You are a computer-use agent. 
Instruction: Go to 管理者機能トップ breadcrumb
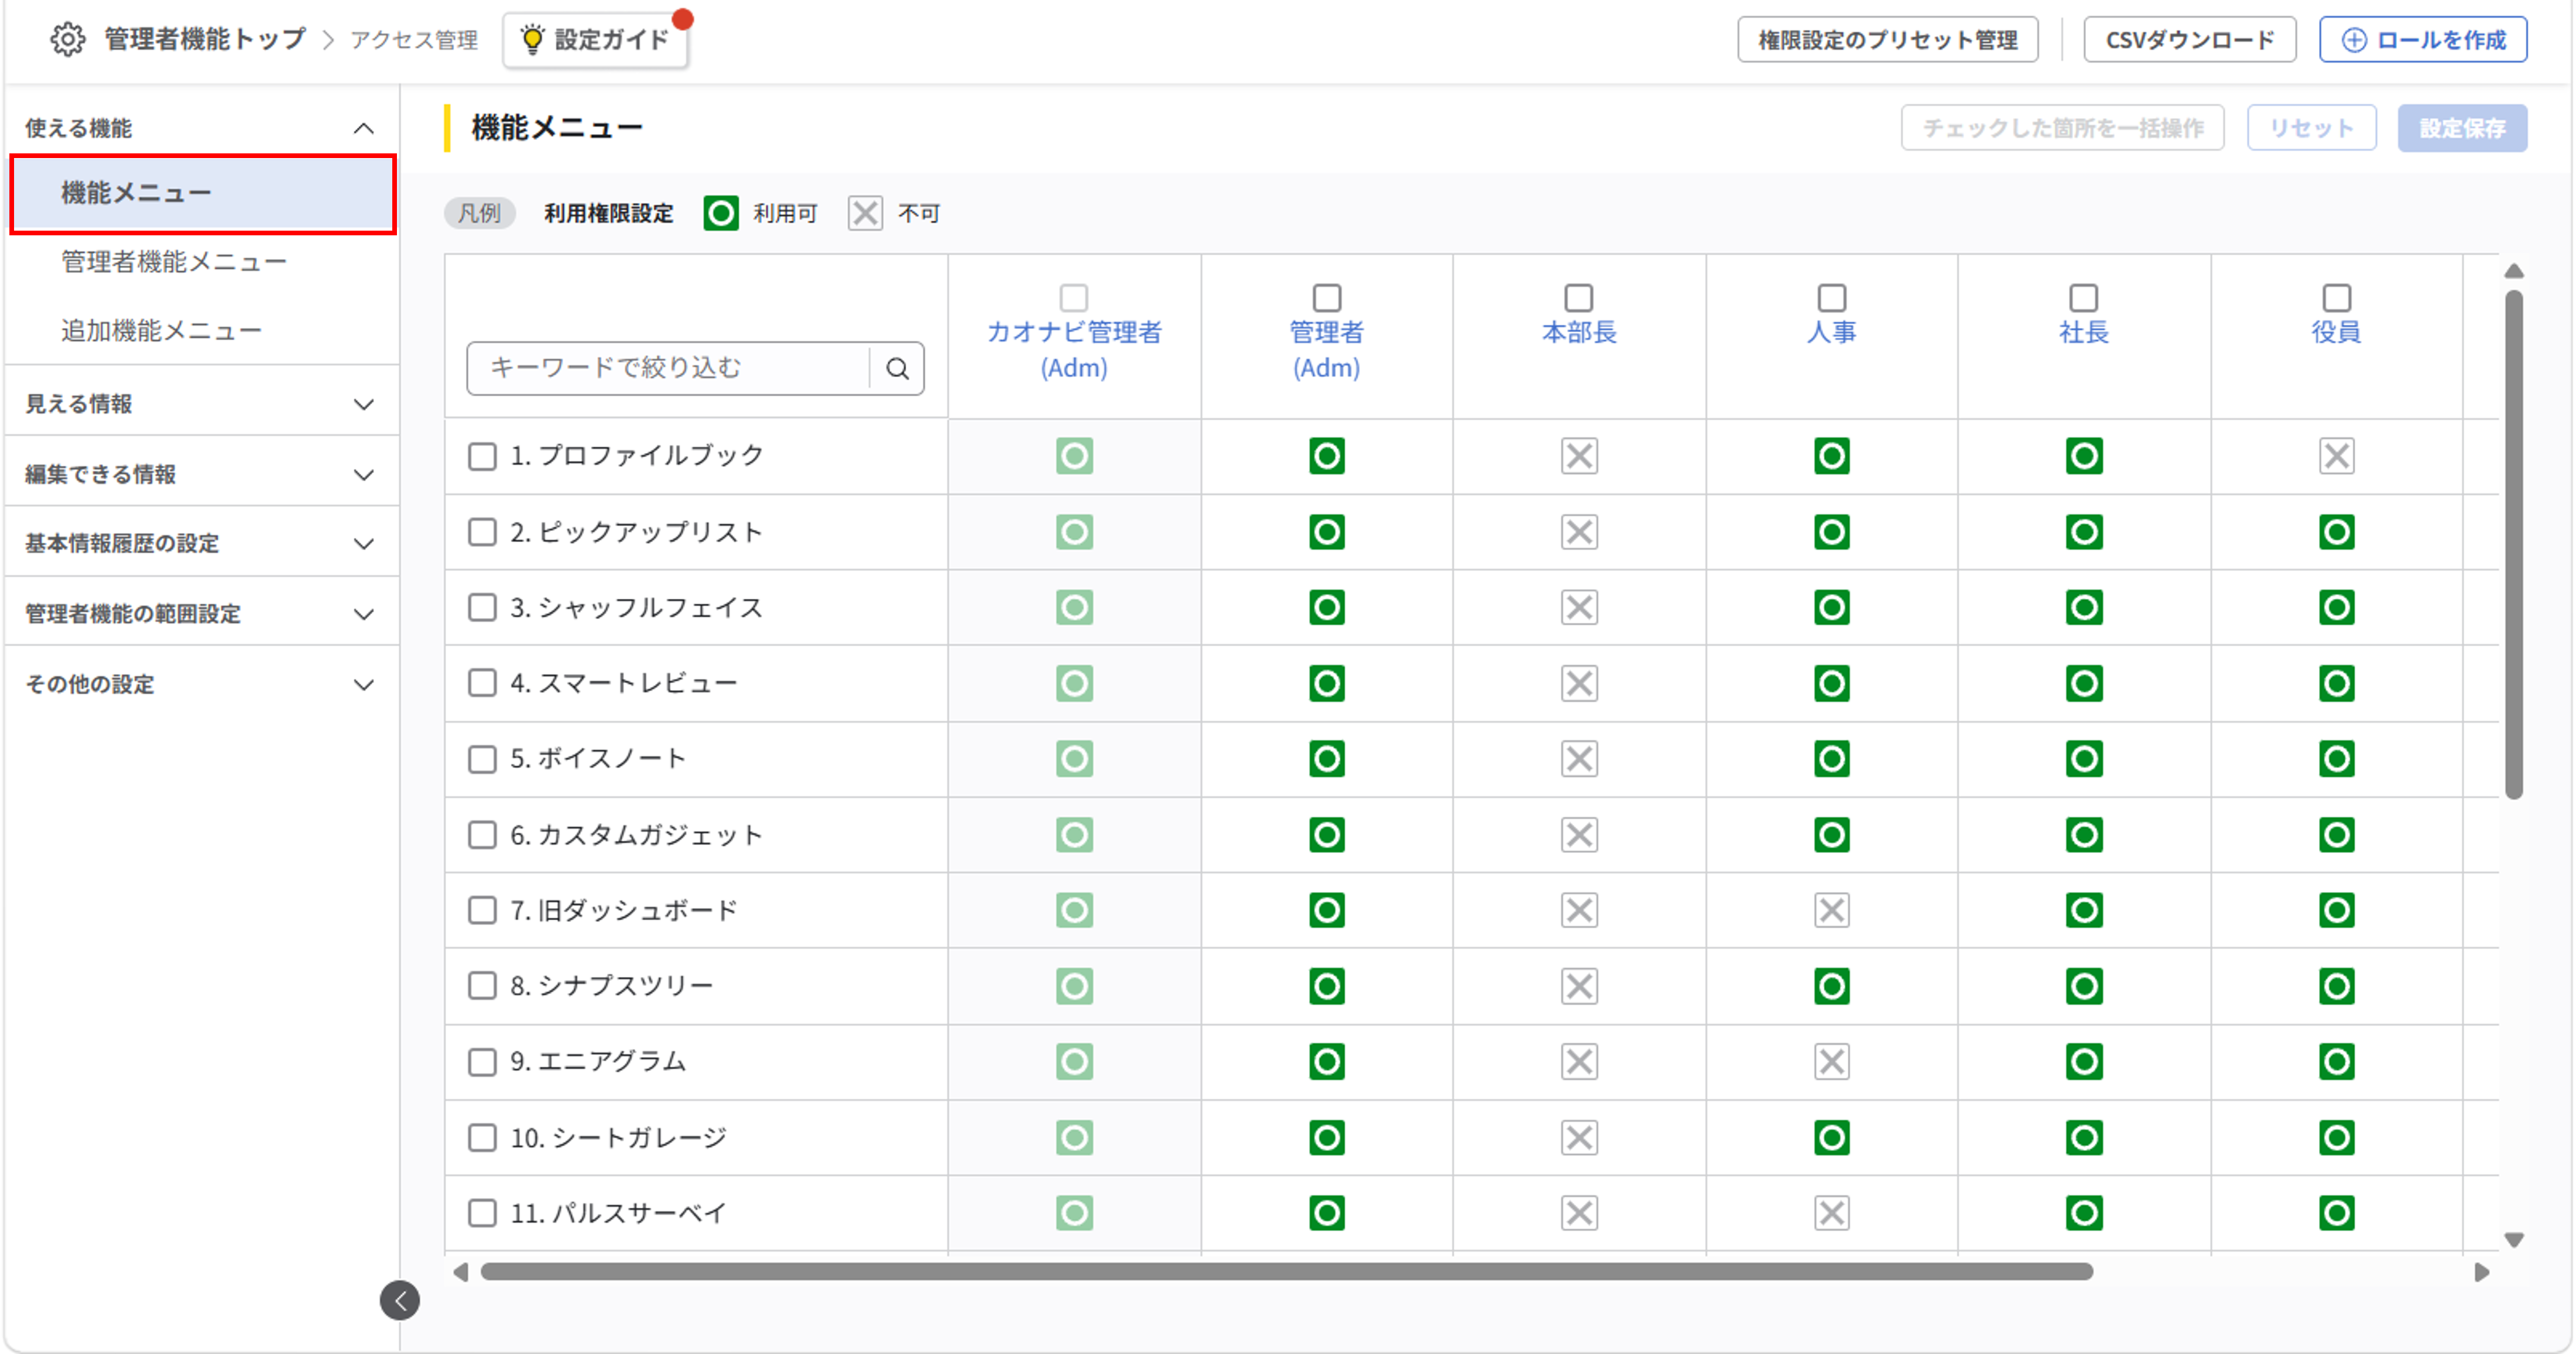(x=205, y=39)
